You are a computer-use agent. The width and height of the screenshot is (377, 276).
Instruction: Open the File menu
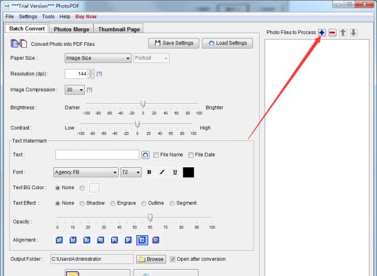9,16
